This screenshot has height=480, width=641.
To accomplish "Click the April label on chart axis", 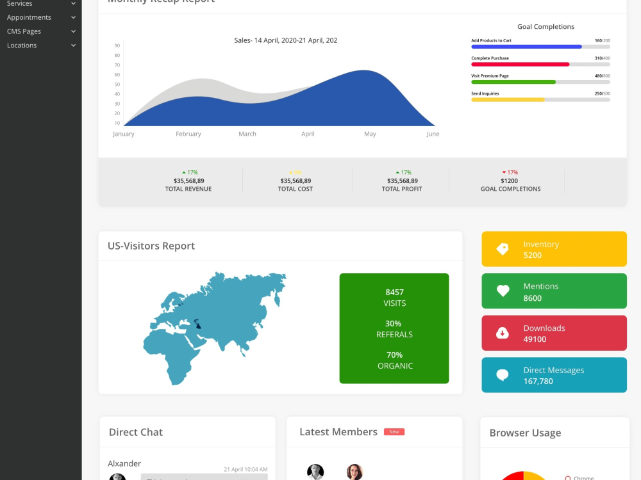I will point(308,134).
